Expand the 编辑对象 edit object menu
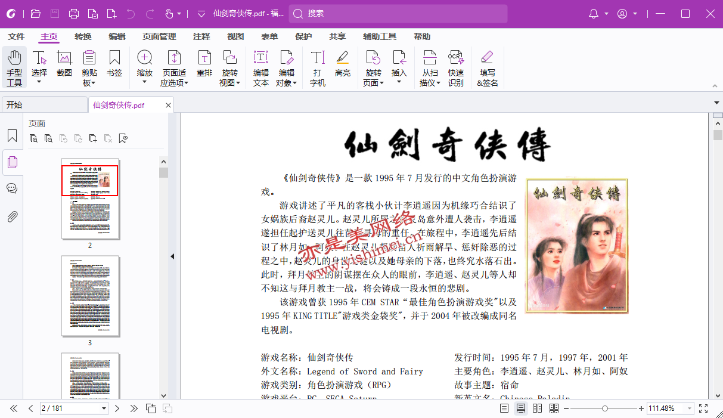 click(287, 83)
